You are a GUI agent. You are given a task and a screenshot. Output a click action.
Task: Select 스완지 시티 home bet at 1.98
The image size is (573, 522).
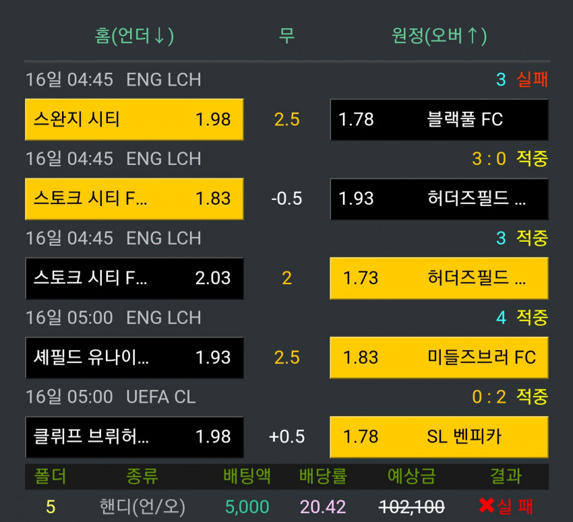pos(134,119)
